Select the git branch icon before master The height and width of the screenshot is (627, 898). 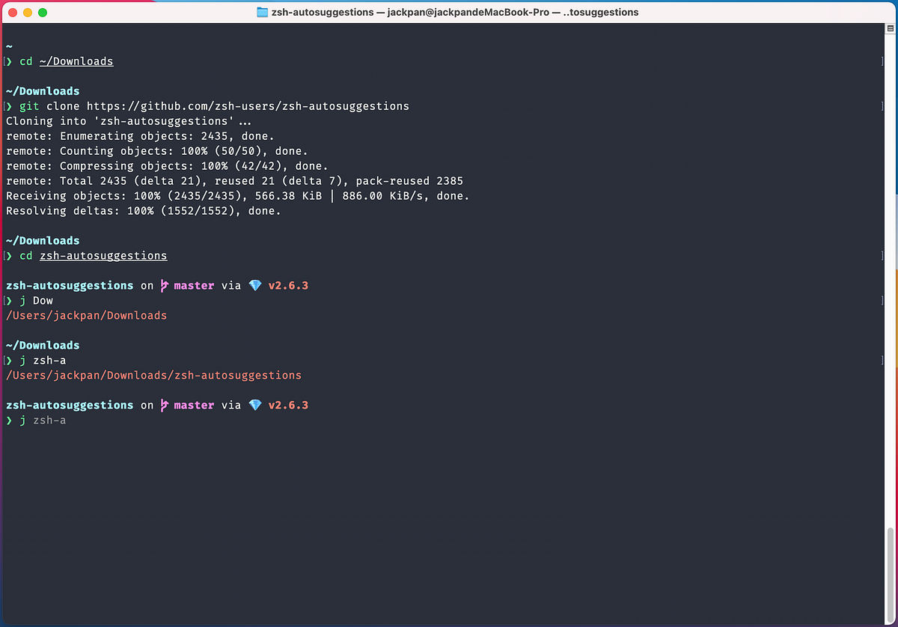point(164,285)
